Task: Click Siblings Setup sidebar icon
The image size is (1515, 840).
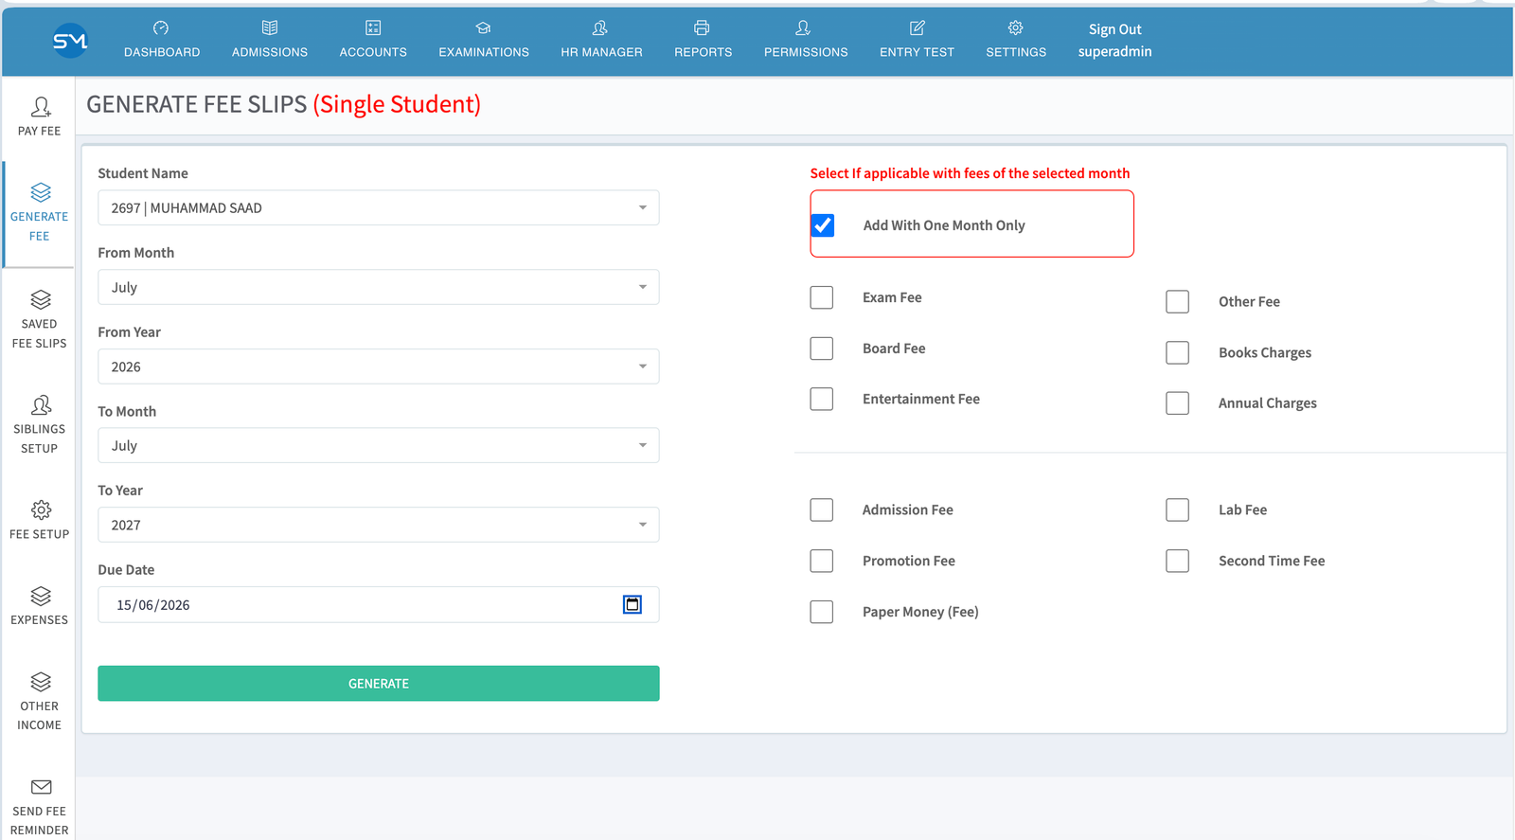Action: click(41, 405)
